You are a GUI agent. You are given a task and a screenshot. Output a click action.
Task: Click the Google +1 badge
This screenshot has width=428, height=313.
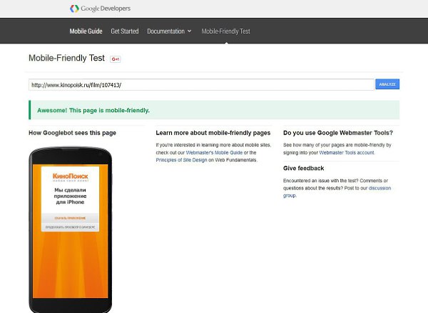point(115,59)
